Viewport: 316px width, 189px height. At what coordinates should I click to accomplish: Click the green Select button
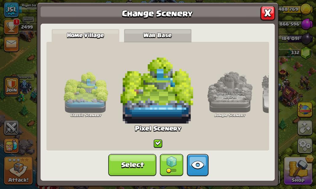[132, 165]
